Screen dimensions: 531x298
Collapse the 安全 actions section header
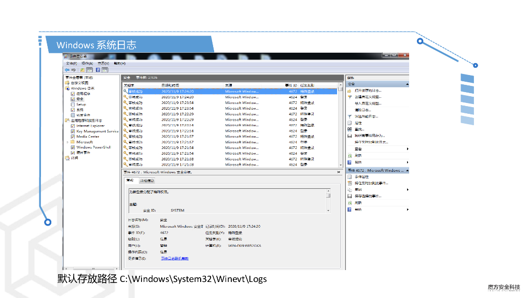pos(407,84)
